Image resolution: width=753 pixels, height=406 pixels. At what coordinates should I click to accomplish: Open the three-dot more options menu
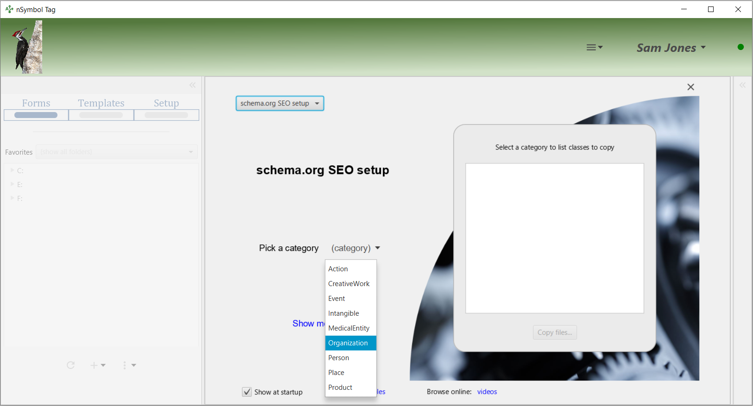[129, 365]
